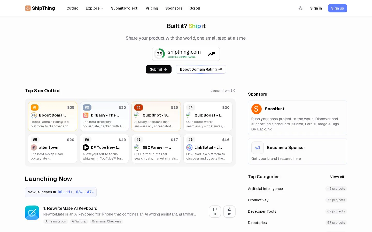Viewport: 372px width, 232px height.
Task: Upvote RewriteMate with thumbs-up button
Action: pyautogui.click(x=229, y=212)
